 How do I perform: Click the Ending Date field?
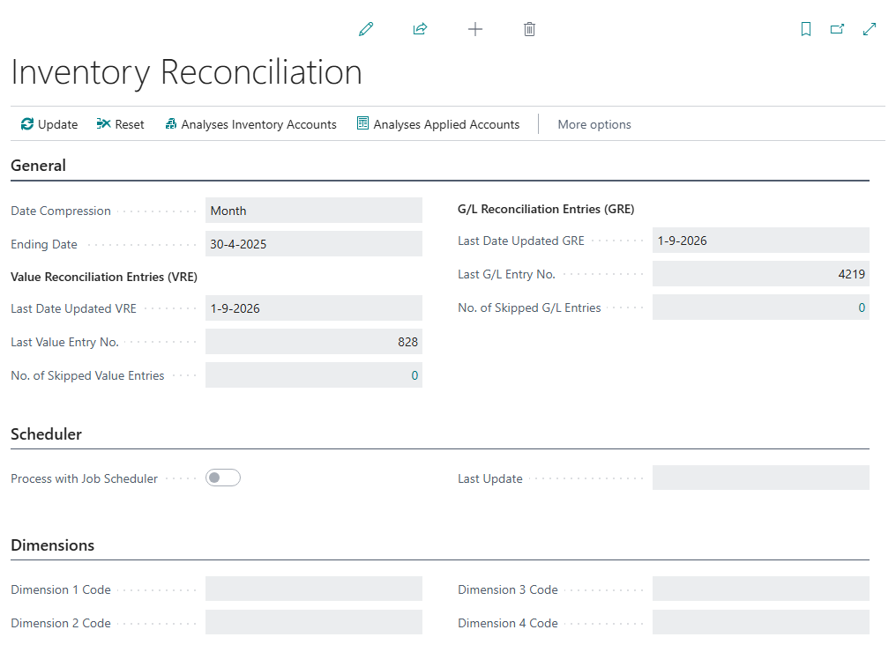tap(314, 244)
